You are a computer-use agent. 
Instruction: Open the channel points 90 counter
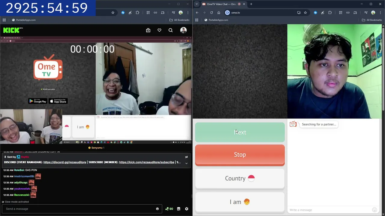click(169, 209)
